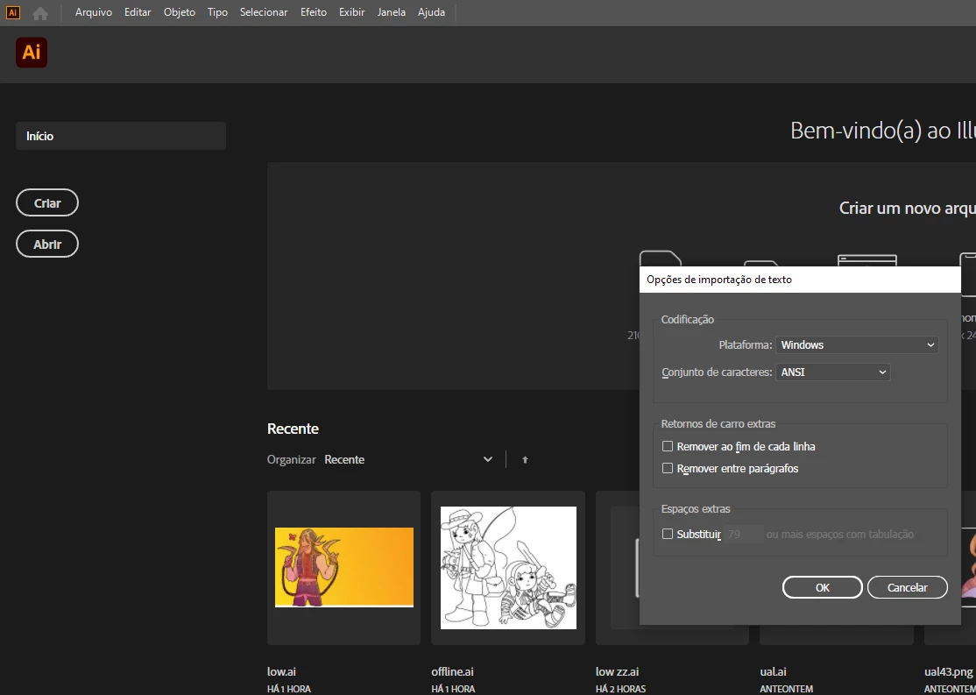The height and width of the screenshot is (695, 976).
Task: Click the offline.ai file name
Action: [x=453, y=672]
